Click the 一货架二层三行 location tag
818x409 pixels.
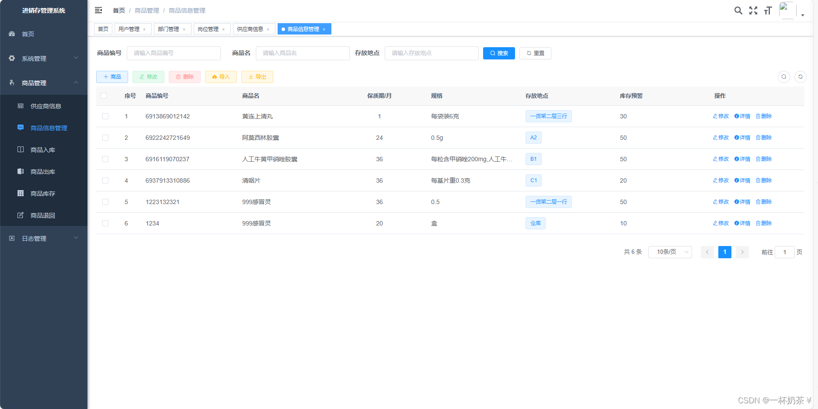549,116
